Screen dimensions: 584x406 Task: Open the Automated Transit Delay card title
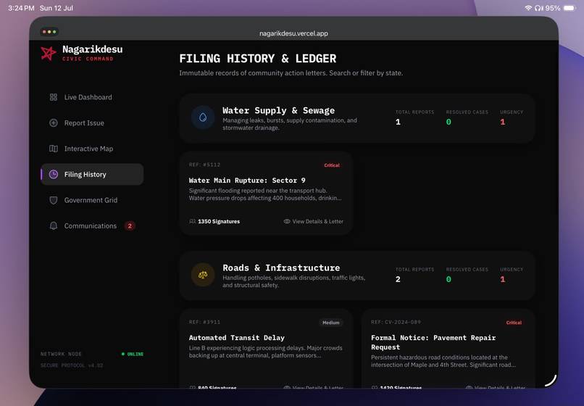[236, 337]
